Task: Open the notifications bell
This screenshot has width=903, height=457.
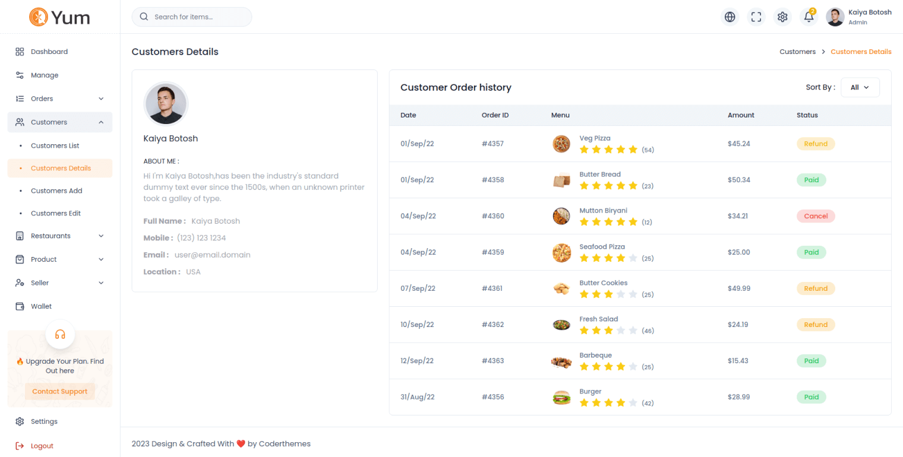Action: [809, 17]
